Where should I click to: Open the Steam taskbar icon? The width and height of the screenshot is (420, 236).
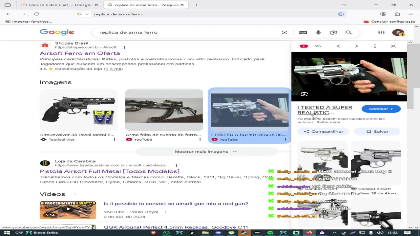(x=244, y=233)
